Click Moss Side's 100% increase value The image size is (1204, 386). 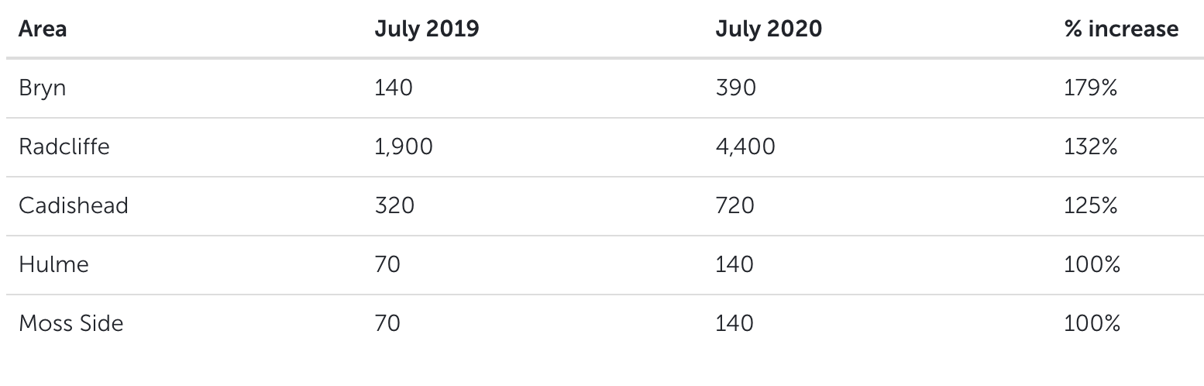(x=1092, y=323)
